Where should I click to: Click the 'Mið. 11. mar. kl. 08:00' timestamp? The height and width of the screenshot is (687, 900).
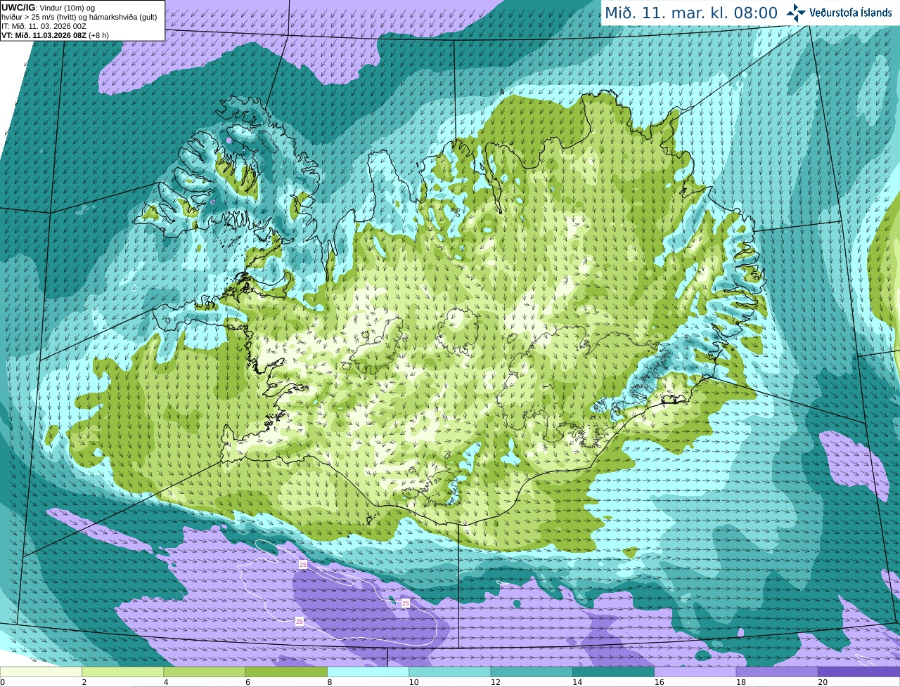(691, 13)
